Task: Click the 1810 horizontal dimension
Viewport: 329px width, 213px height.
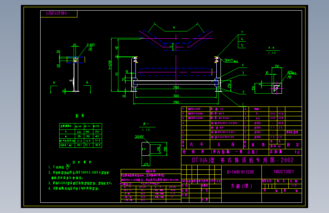Action: point(176,96)
